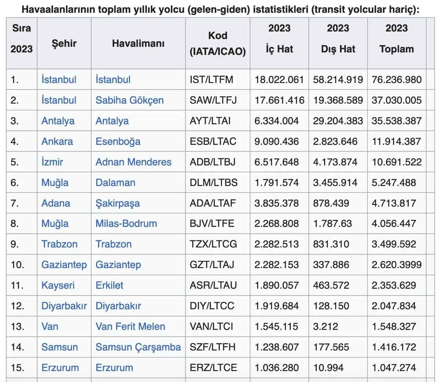The image size is (439, 382).
Task: Open the Erkilet airport link
Action: click(x=109, y=285)
